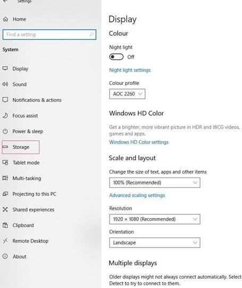Screen dimensions: 242x288
Task: Expand the 100% (Recommended) scaling dropdown
Action: (x=155, y=182)
